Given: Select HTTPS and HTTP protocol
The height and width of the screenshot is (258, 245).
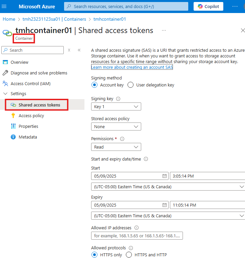Looking at the screenshot, I should (x=129, y=255).
